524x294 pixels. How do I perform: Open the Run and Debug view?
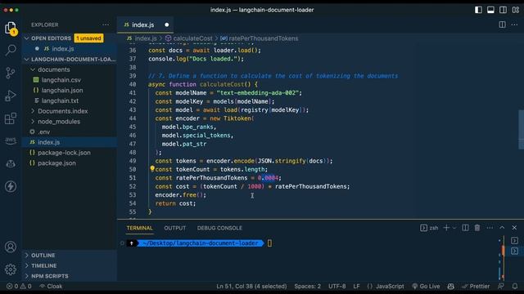[11, 96]
